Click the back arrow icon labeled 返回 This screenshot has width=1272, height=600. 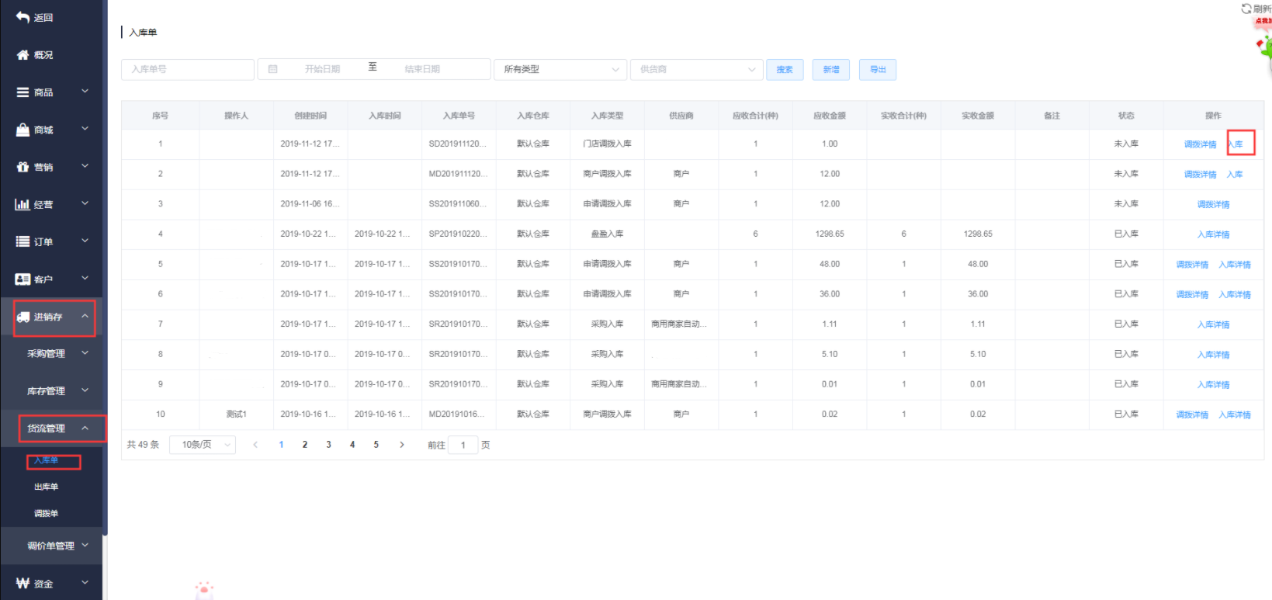(23, 17)
